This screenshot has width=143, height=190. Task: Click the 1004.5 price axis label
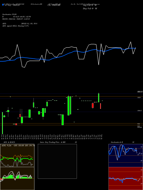(140, 111)
